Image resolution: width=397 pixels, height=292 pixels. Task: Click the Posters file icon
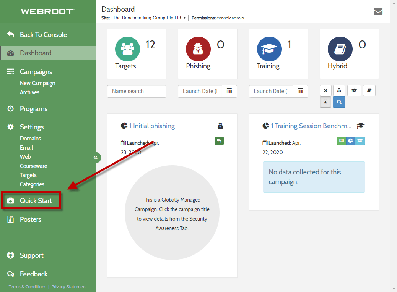tap(10, 219)
